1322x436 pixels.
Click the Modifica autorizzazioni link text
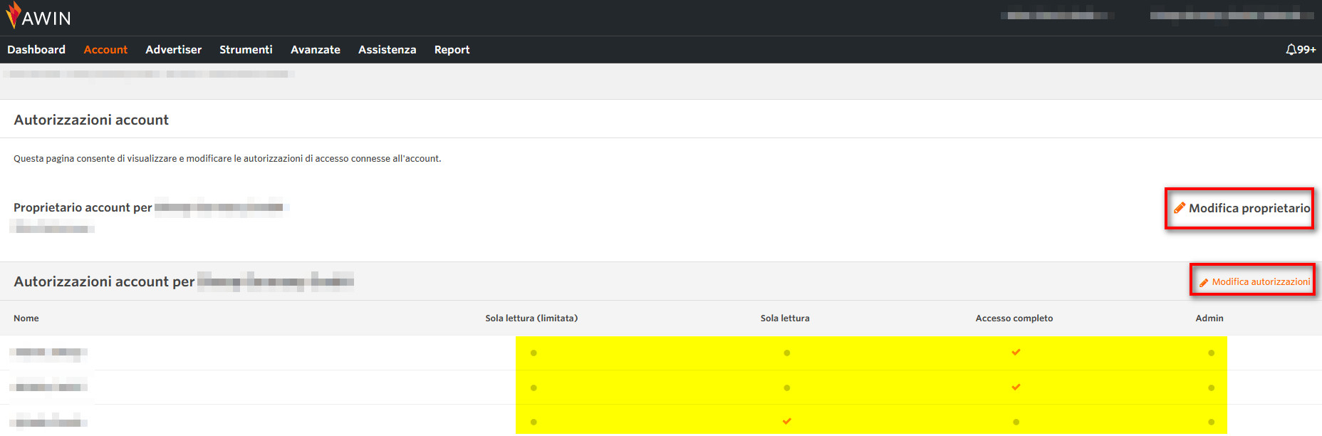1261,282
